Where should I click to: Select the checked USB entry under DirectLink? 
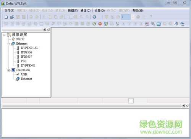coord(24,74)
